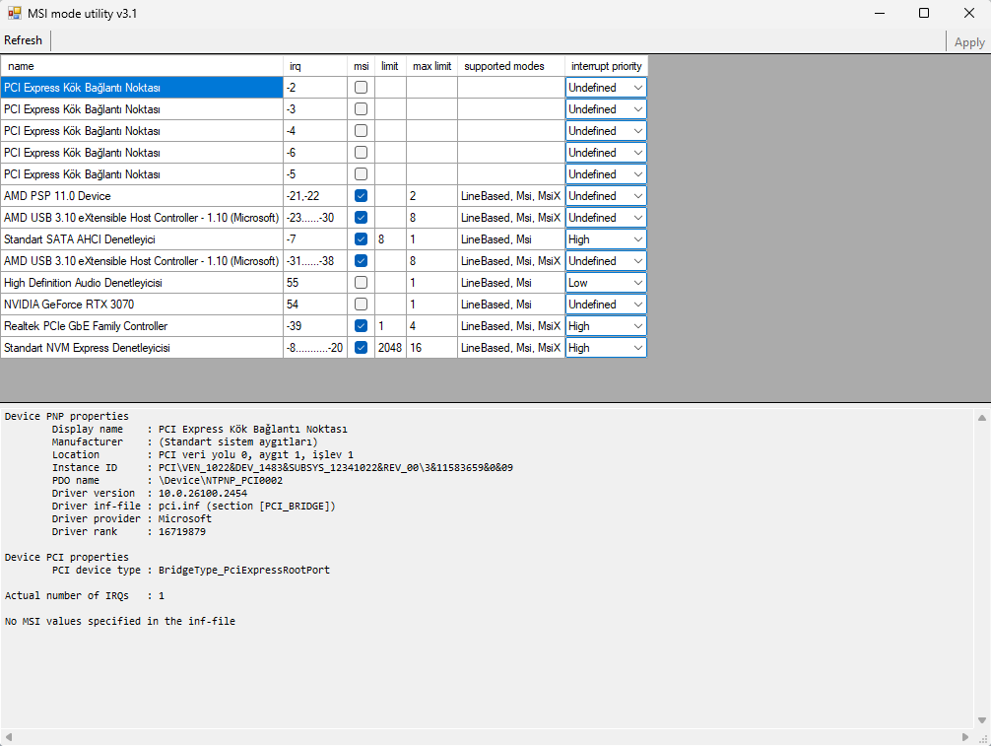Click the 'supported modes' column header
The height and width of the screenshot is (746, 991).
[510, 66]
